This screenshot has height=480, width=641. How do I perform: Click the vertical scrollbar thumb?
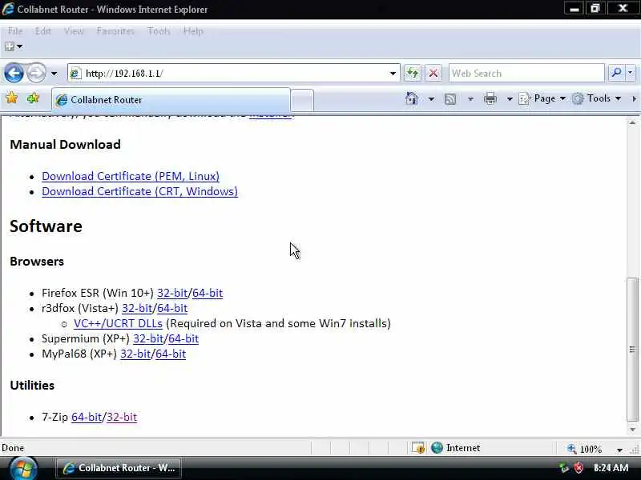pos(632,350)
